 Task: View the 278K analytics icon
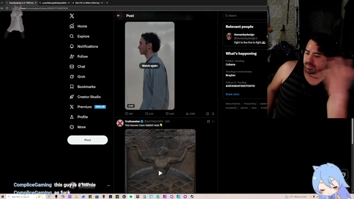(191, 114)
